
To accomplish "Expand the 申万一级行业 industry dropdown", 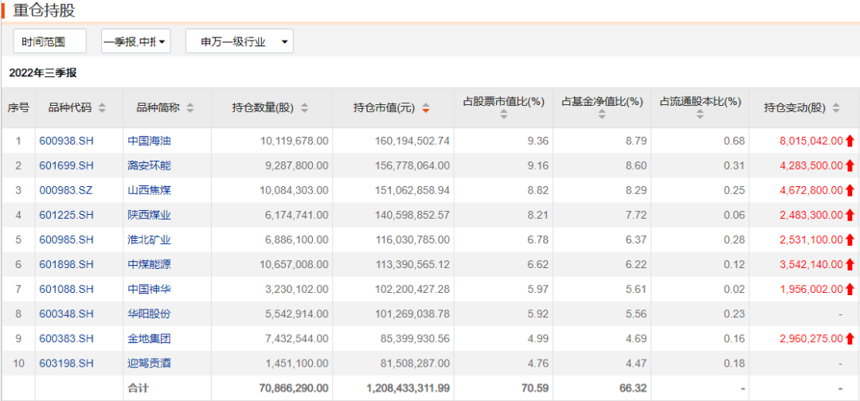I will (x=239, y=41).
